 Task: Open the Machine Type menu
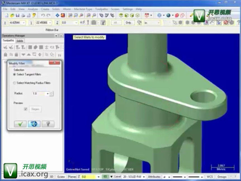coord(83,9)
